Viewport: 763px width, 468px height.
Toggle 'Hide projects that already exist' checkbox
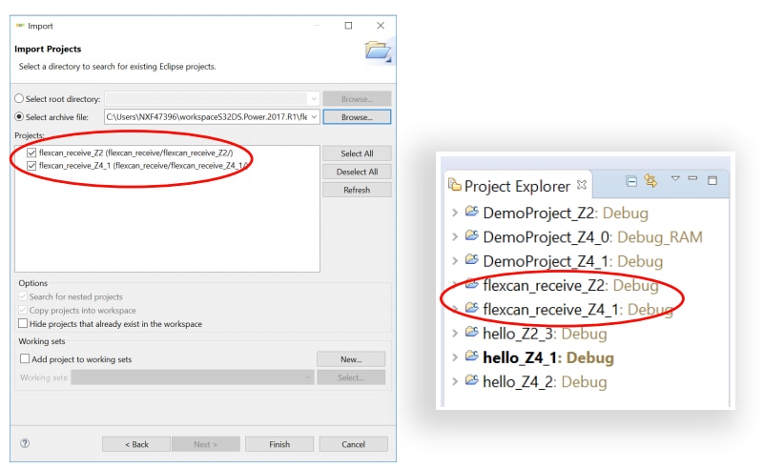[x=25, y=324]
